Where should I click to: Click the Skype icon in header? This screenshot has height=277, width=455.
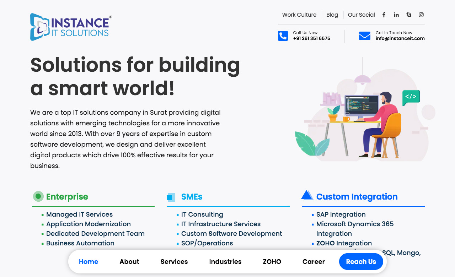pyautogui.click(x=409, y=15)
